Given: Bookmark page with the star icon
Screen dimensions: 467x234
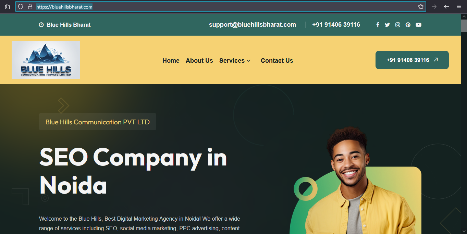Looking at the screenshot, I should [421, 7].
